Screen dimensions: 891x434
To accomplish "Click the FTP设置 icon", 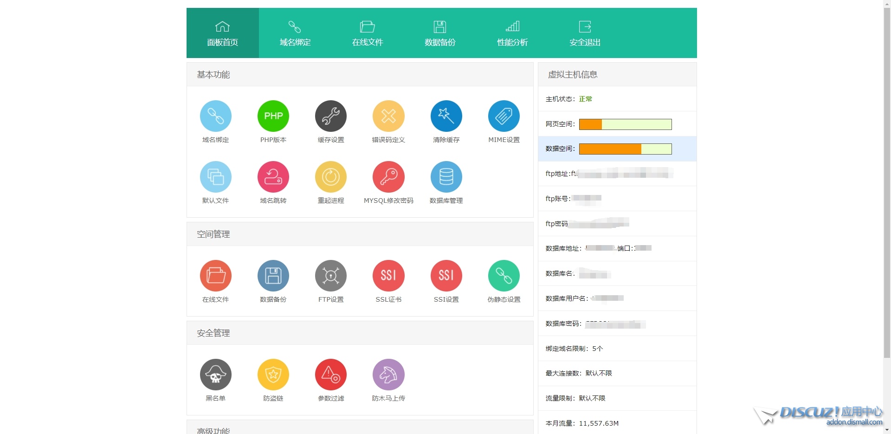I will [330, 276].
